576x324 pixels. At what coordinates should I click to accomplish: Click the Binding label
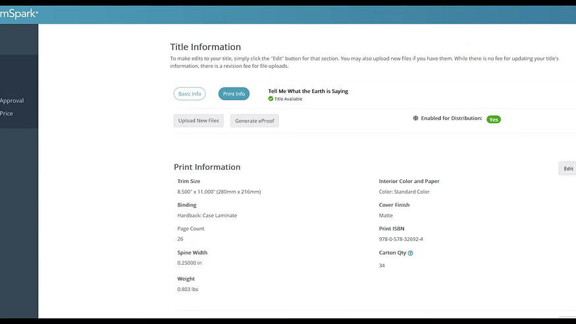(186, 205)
